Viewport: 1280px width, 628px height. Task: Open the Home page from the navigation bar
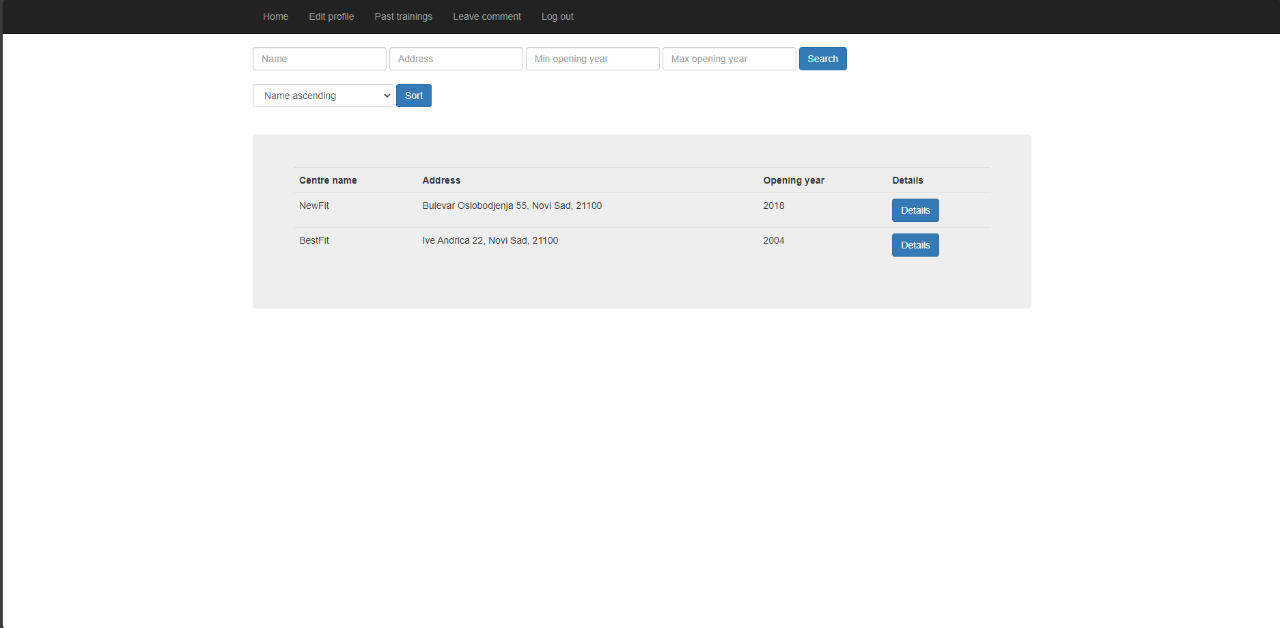point(275,16)
